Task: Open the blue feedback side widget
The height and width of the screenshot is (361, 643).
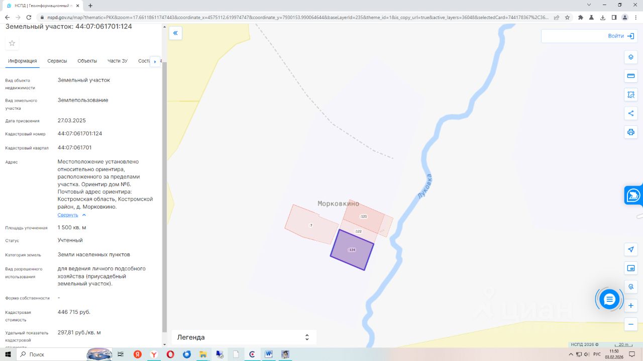Action: pos(633,195)
